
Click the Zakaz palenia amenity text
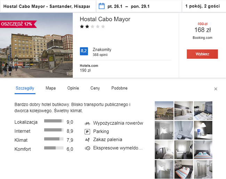[108, 139]
